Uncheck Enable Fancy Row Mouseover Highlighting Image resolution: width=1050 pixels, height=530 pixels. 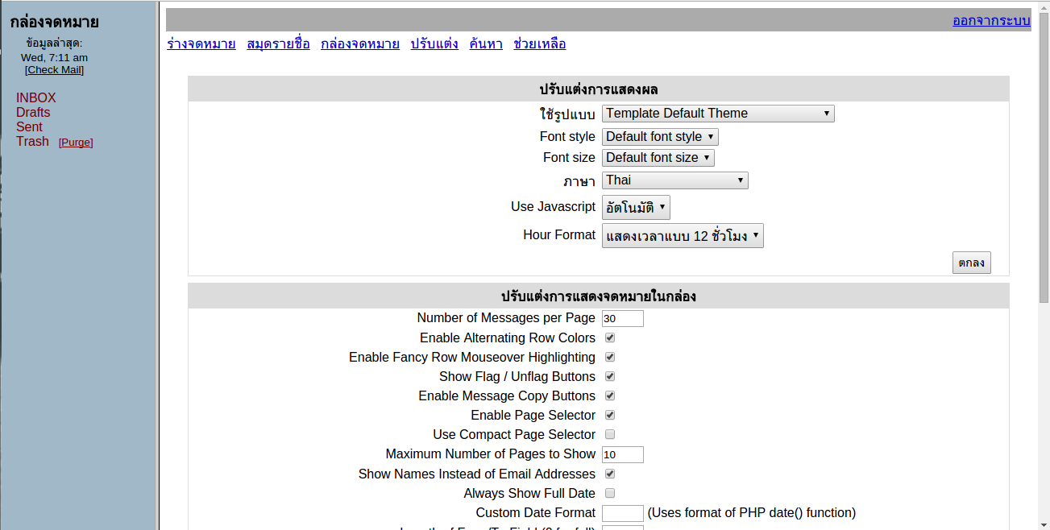click(x=610, y=358)
